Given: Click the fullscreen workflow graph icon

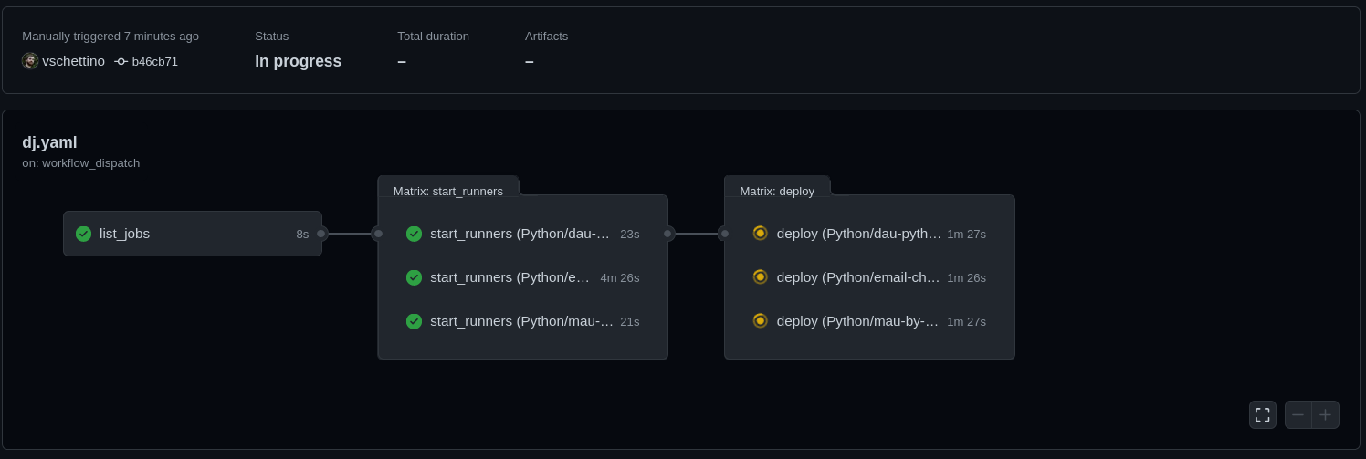Looking at the screenshot, I should (x=1262, y=414).
